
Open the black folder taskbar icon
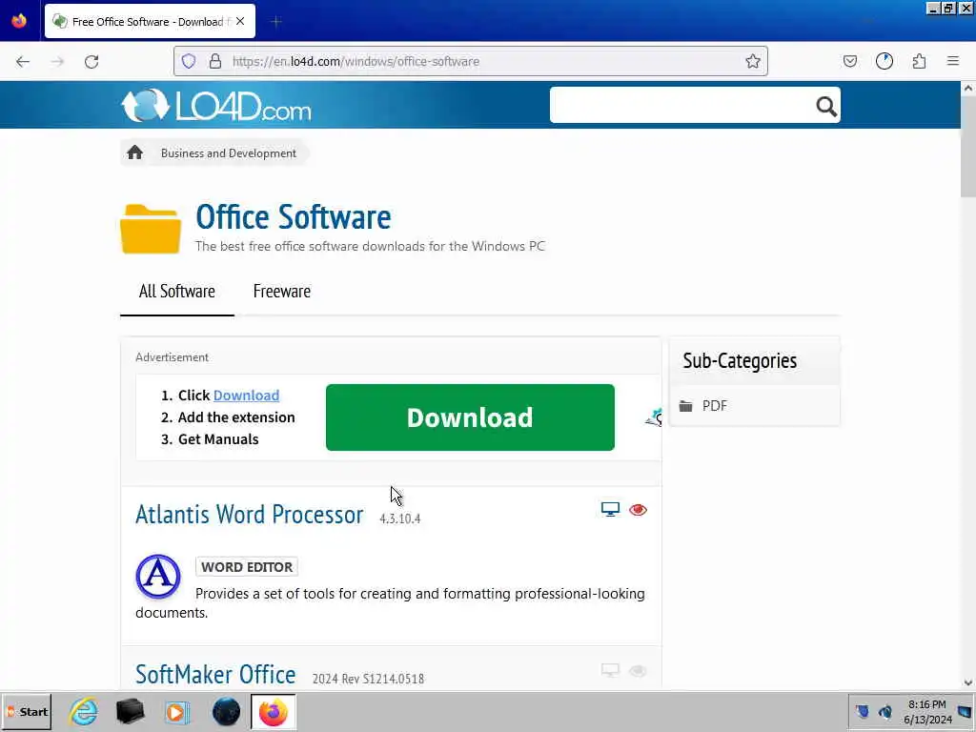click(x=130, y=711)
